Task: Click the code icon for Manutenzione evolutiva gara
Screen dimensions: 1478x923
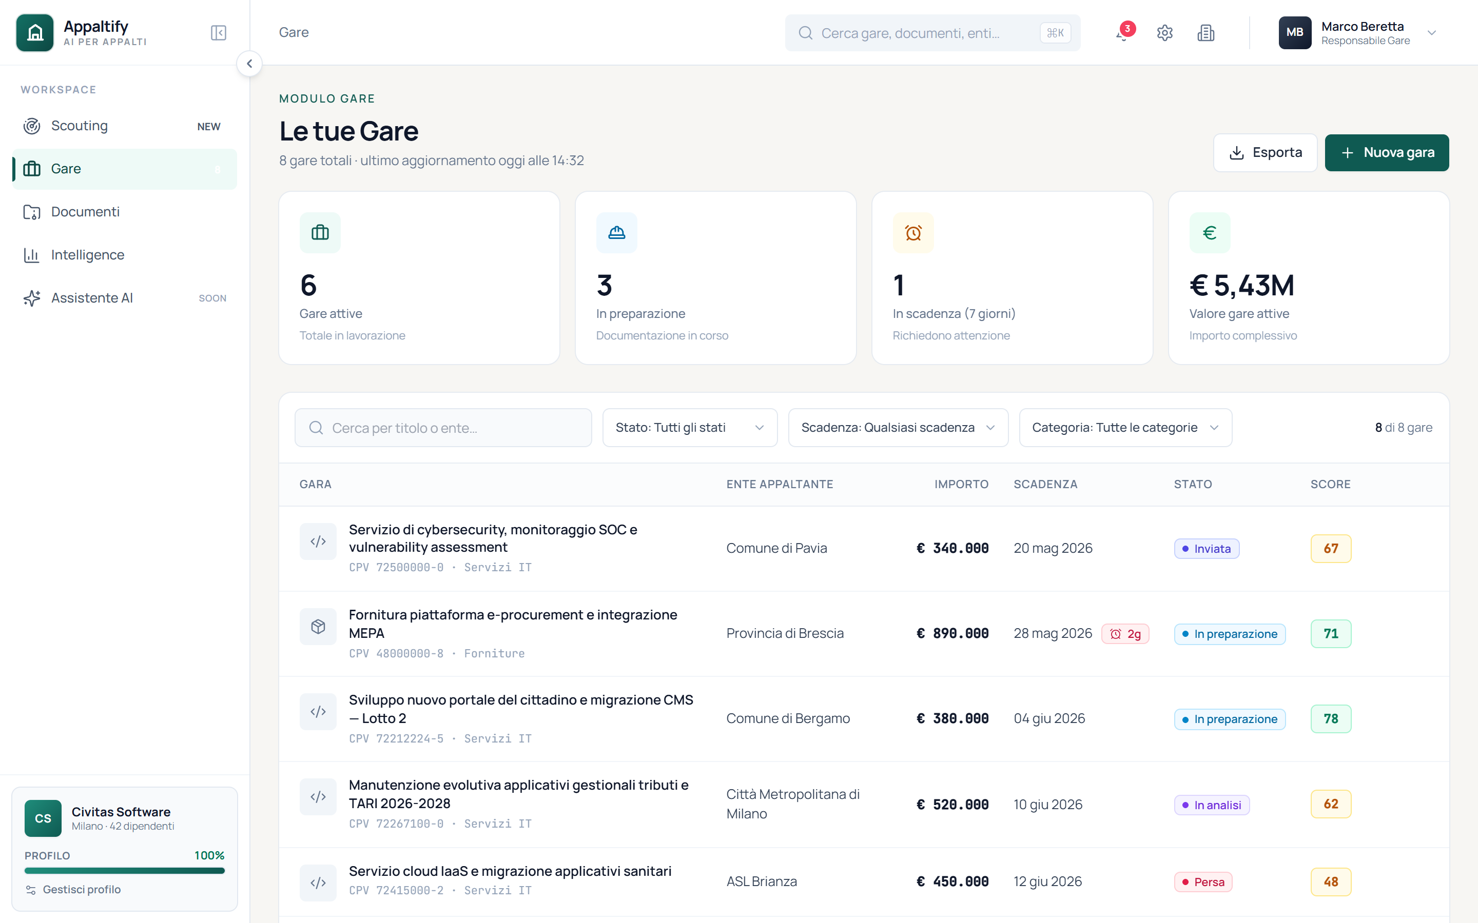Action: pyautogui.click(x=318, y=797)
